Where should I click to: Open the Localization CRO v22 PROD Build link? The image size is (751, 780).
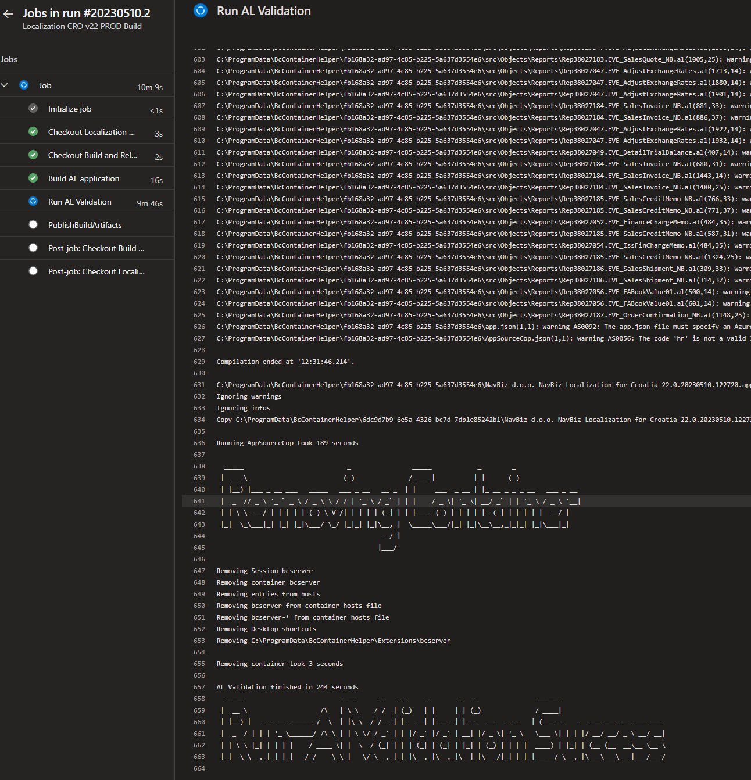pos(81,26)
